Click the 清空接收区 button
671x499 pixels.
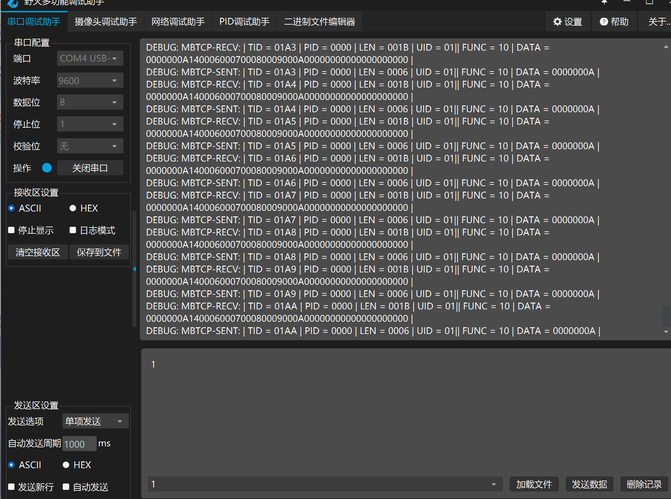[x=38, y=252]
